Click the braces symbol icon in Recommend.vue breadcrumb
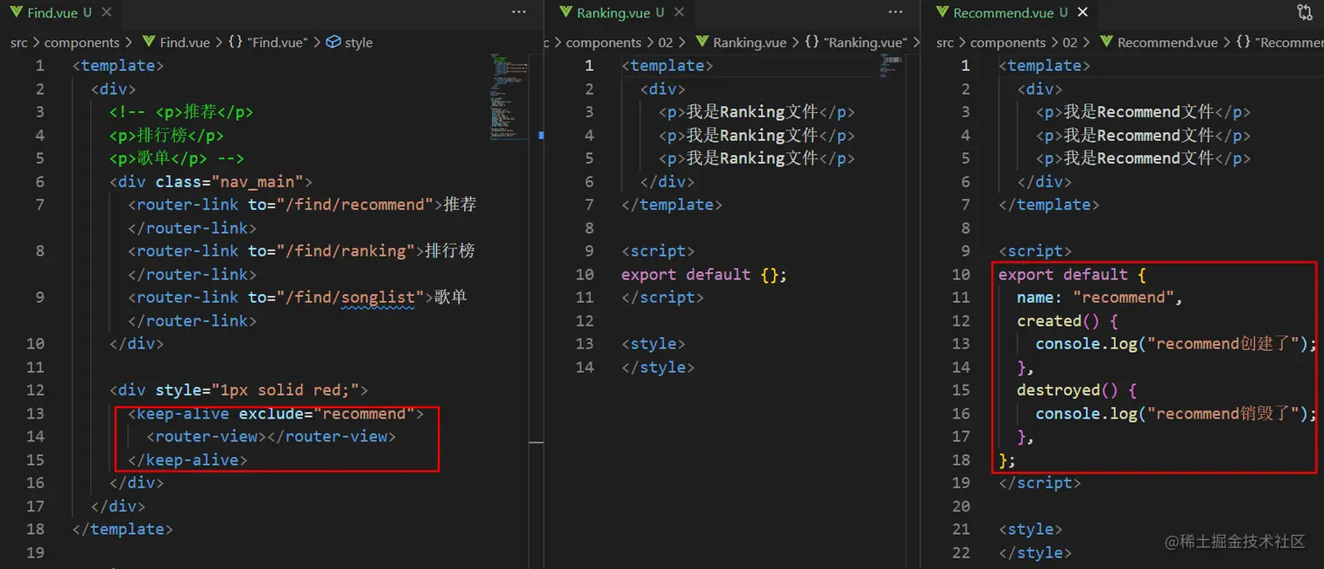The width and height of the screenshot is (1324, 569). [x=1244, y=42]
